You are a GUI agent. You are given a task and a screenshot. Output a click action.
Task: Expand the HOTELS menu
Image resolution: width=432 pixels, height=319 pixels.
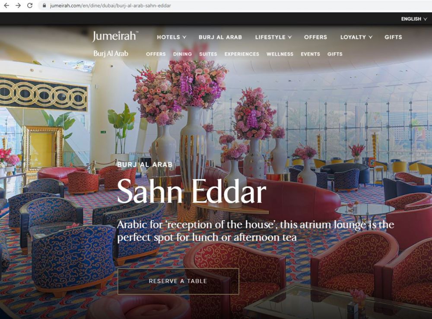tap(172, 37)
